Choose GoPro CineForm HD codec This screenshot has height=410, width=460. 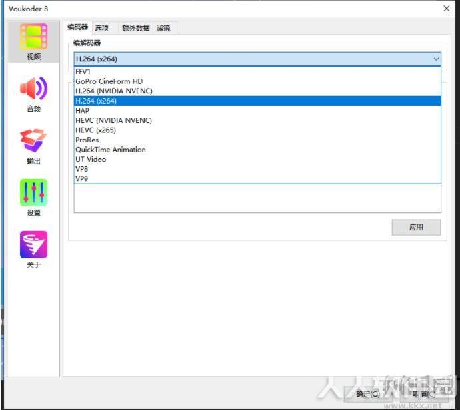[257, 81]
